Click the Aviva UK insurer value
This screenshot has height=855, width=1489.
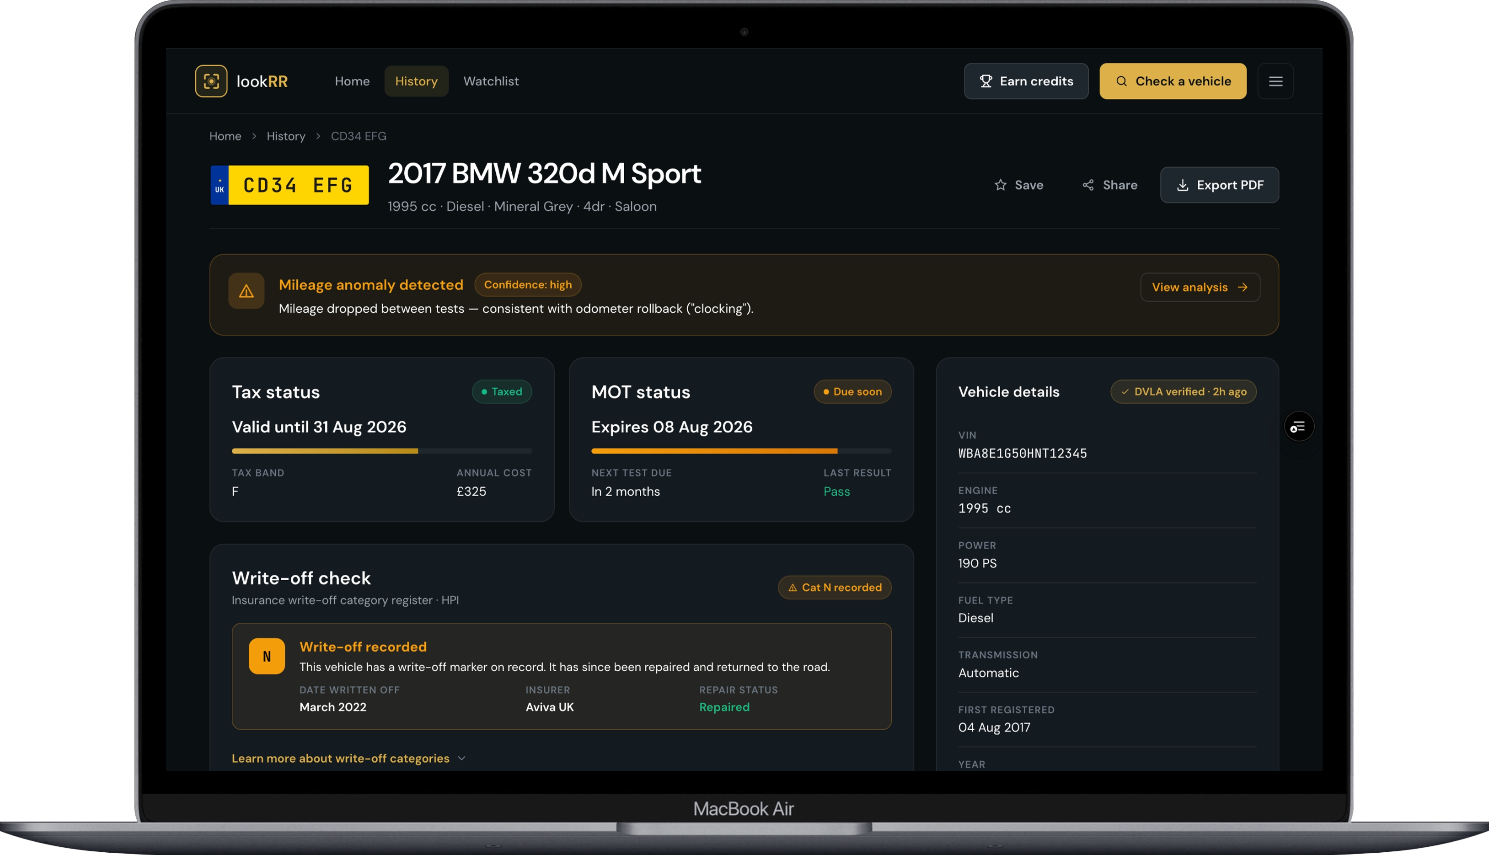[x=549, y=707]
